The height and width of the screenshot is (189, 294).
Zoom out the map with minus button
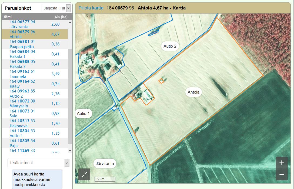click(x=282, y=174)
